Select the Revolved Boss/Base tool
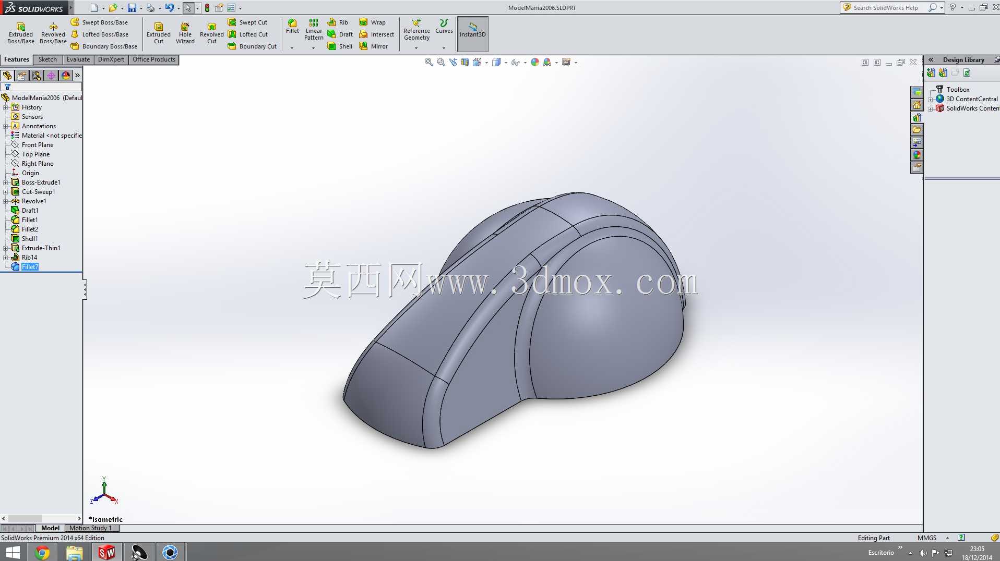The image size is (1000, 561). [x=53, y=33]
